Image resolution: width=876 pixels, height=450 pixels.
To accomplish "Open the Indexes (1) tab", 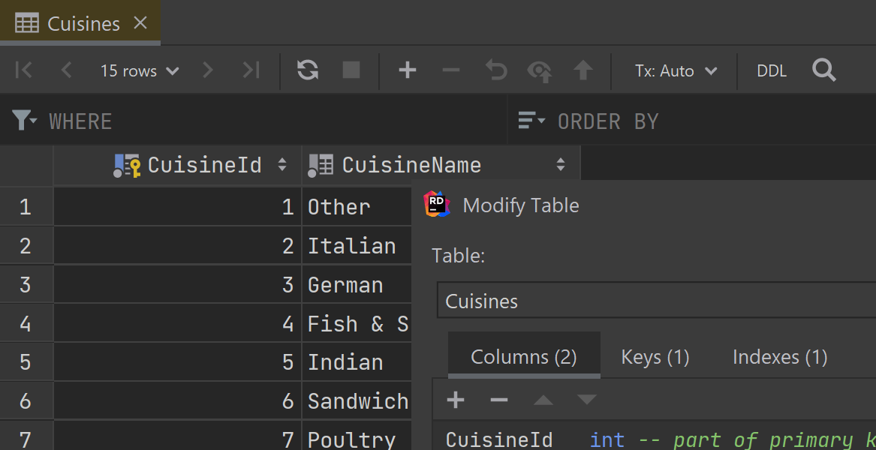I will (779, 357).
